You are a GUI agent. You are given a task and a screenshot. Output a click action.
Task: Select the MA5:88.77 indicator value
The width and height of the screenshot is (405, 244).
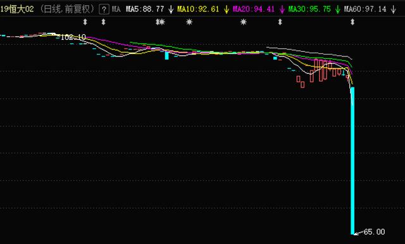point(145,10)
